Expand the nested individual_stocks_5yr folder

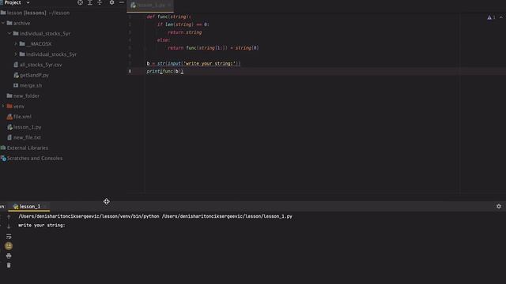16,54
